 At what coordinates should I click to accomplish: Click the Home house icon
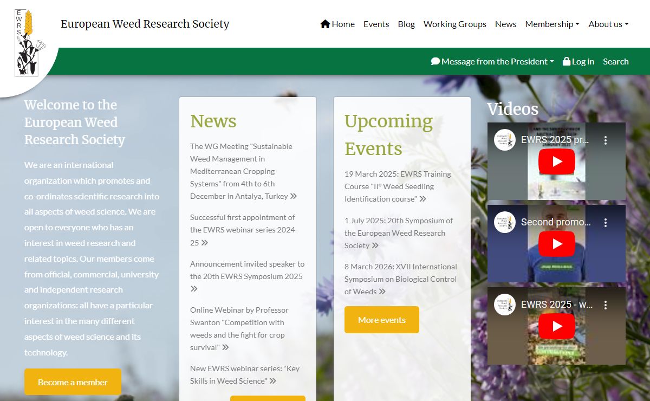(325, 24)
